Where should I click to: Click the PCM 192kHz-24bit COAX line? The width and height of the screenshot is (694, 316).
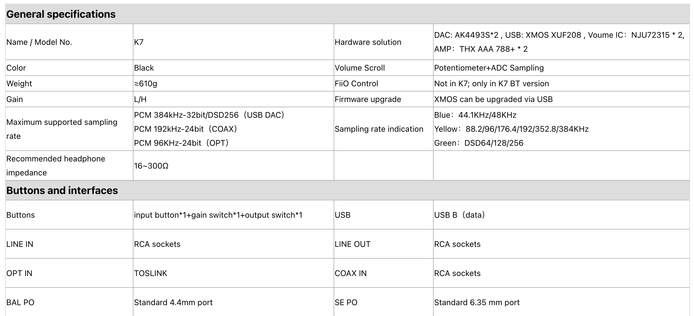pyautogui.click(x=186, y=129)
